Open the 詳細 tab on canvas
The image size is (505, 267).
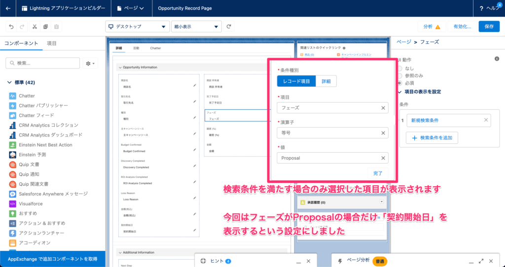(x=119, y=48)
